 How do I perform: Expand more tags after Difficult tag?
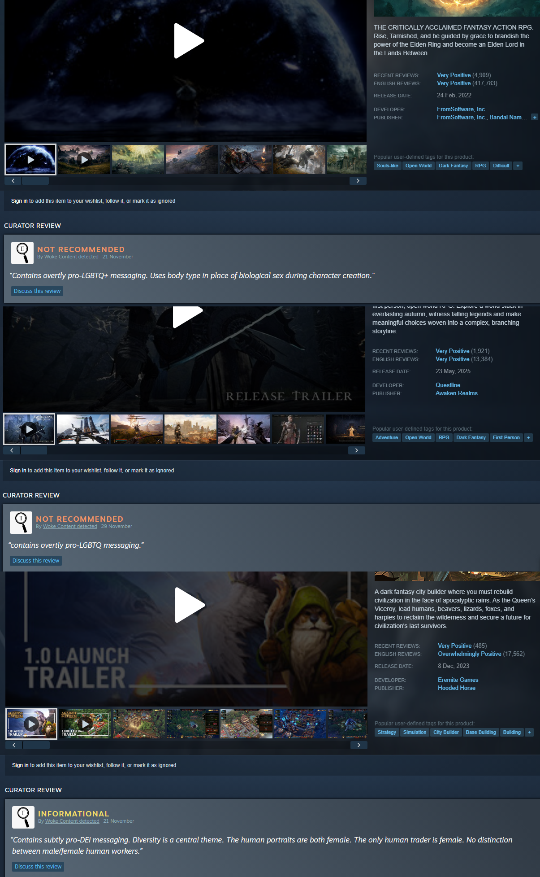click(518, 166)
